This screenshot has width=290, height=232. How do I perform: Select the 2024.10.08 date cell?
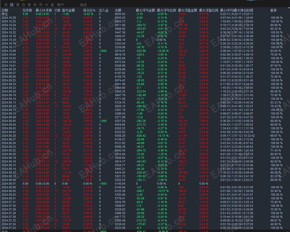[9, 51]
